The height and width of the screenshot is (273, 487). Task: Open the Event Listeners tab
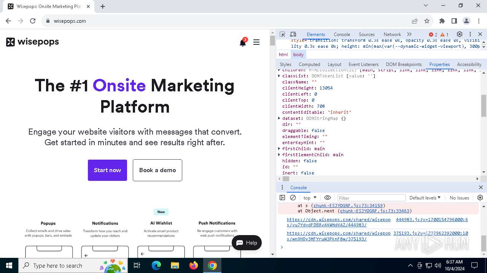point(364,64)
